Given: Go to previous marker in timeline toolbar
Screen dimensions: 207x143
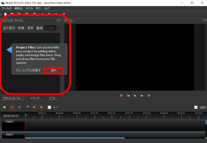Looking at the screenshot, I should coord(34,107).
